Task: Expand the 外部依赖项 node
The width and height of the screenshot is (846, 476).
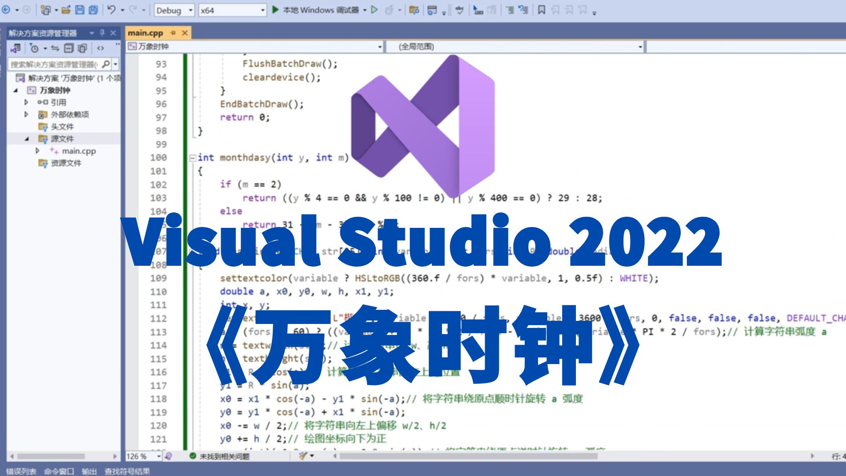Action: (x=26, y=115)
